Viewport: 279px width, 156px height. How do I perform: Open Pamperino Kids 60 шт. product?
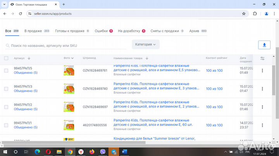[x=153, y=122]
